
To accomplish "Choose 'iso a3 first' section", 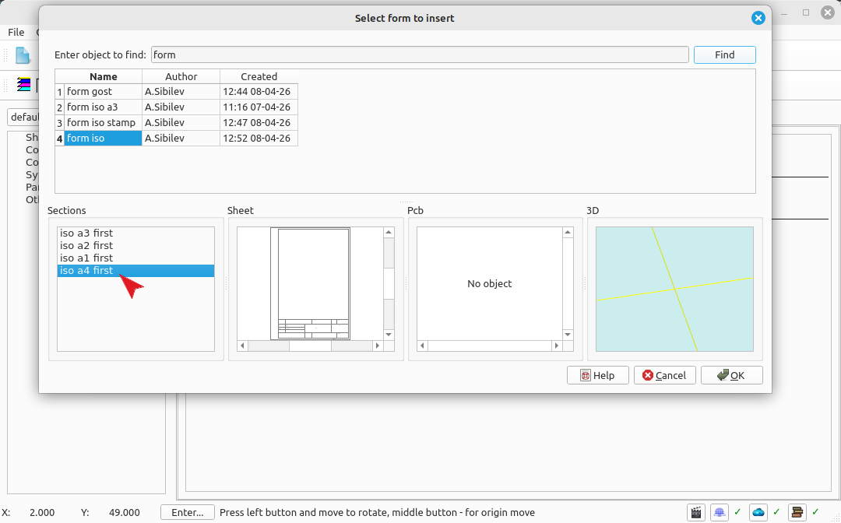I will click(x=135, y=233).
